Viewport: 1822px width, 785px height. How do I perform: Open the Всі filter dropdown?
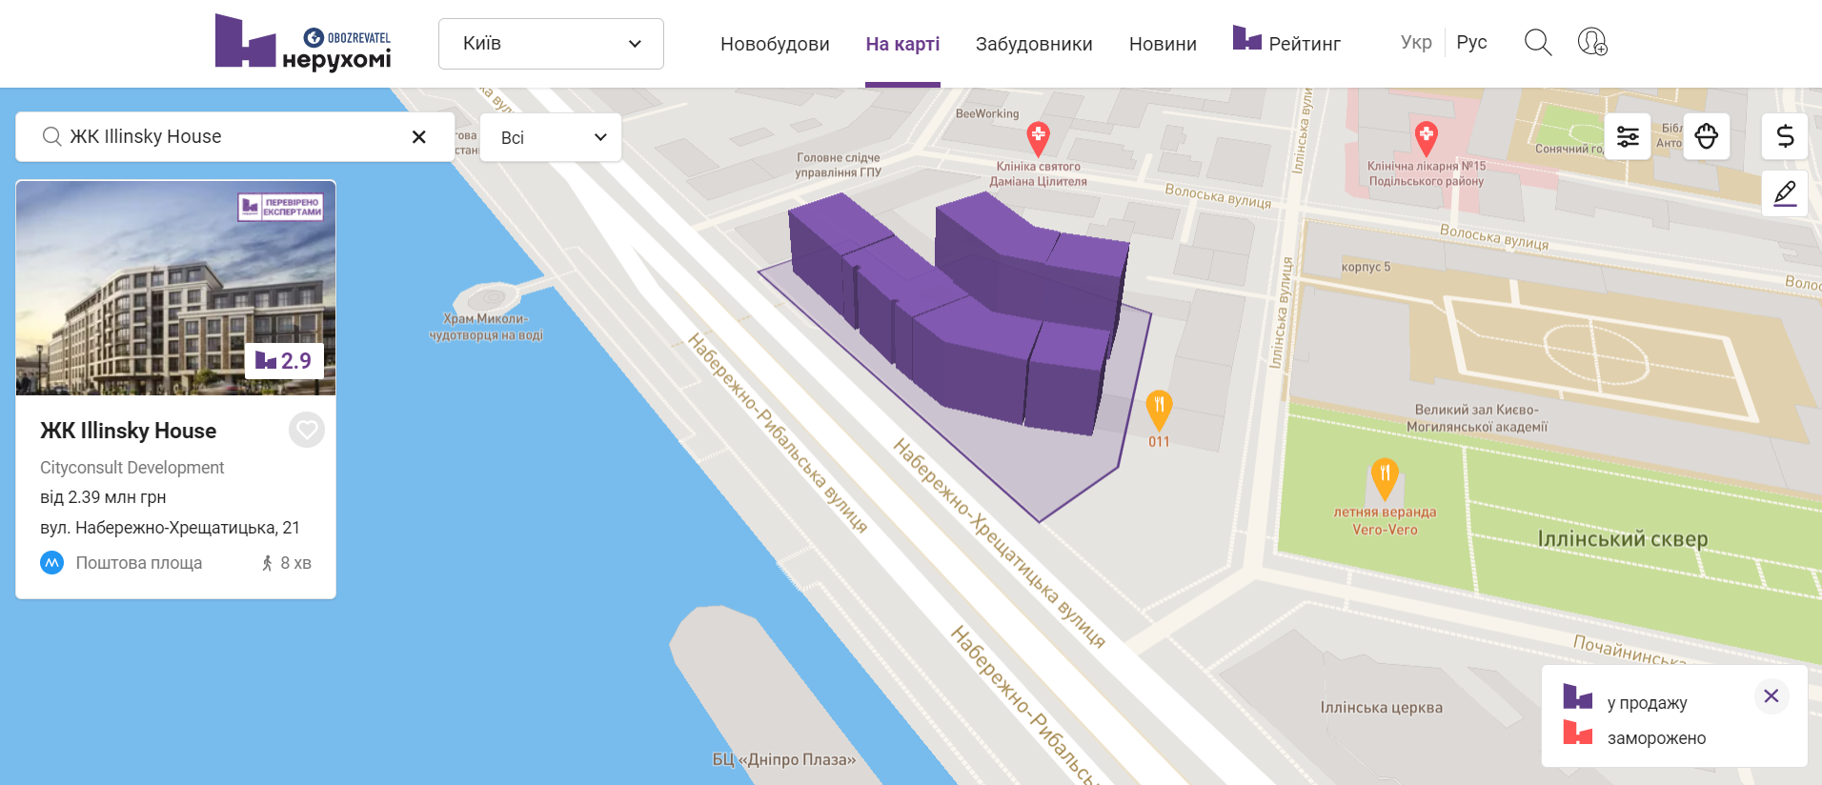click(x=551, y=138)
